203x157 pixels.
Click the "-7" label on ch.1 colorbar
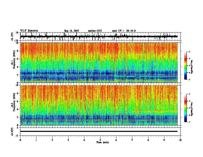[x=189, y=80]
